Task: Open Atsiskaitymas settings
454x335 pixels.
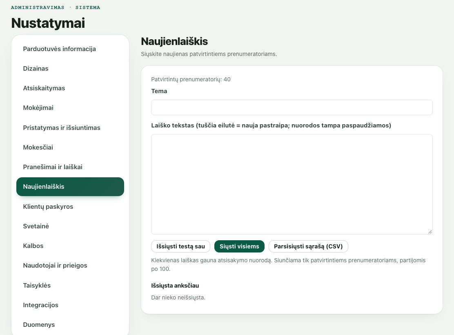Action: 70,88
